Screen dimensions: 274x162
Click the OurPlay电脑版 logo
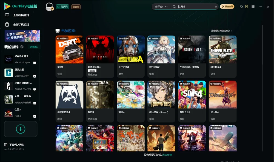pos(21,6)
